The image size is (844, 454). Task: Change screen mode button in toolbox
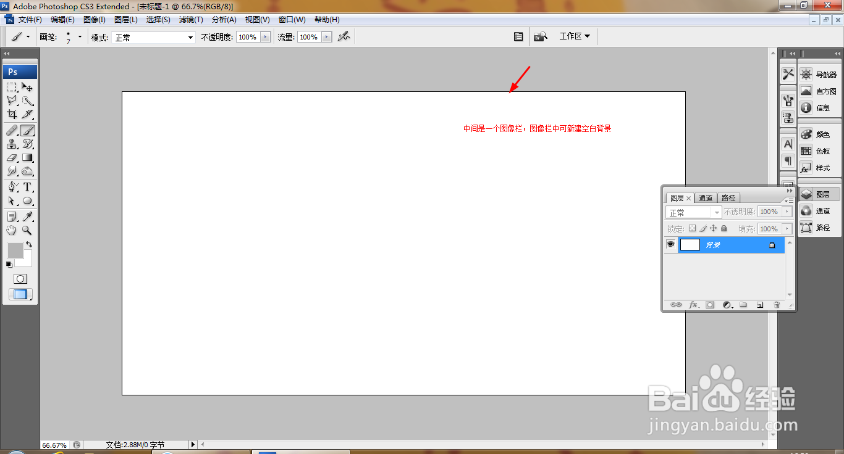tap(20, 294)
